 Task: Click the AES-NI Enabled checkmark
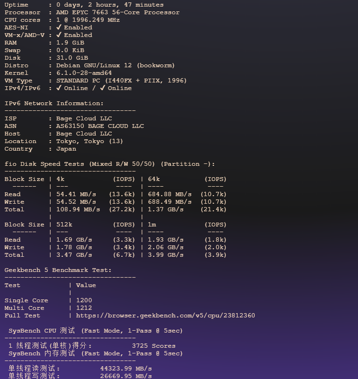[59, 27]
